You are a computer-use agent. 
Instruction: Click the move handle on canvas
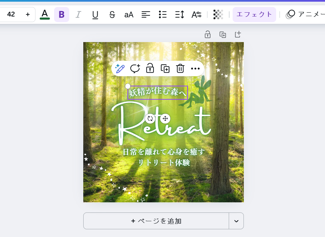(165, 118)
